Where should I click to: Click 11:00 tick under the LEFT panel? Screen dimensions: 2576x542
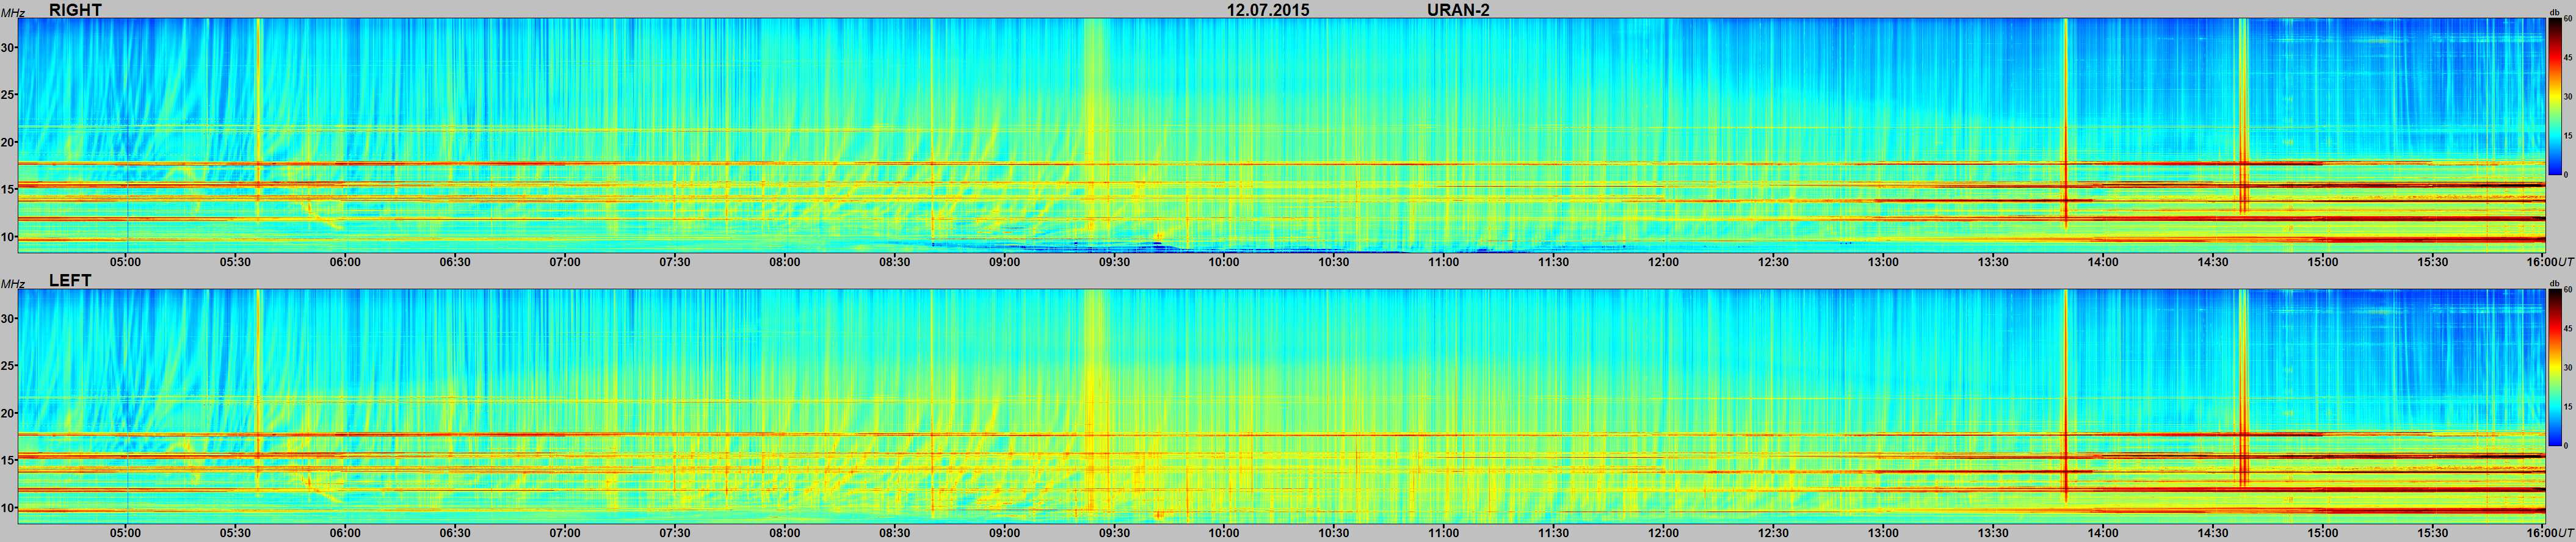click(x=1443, y=533)
